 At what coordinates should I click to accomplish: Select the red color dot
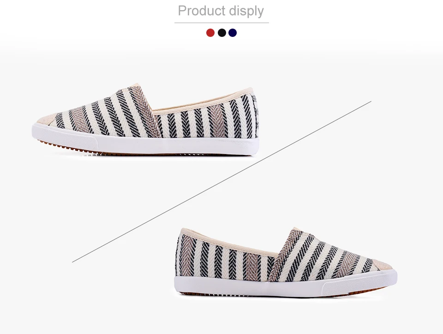(210, 33)
